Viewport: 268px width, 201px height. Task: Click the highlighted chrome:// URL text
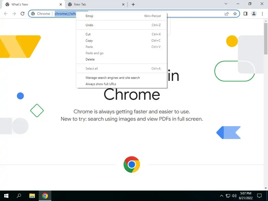[x=65, y=14]
